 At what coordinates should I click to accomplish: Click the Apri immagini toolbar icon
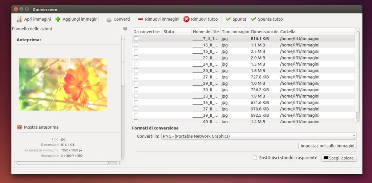tap(20, 19)
